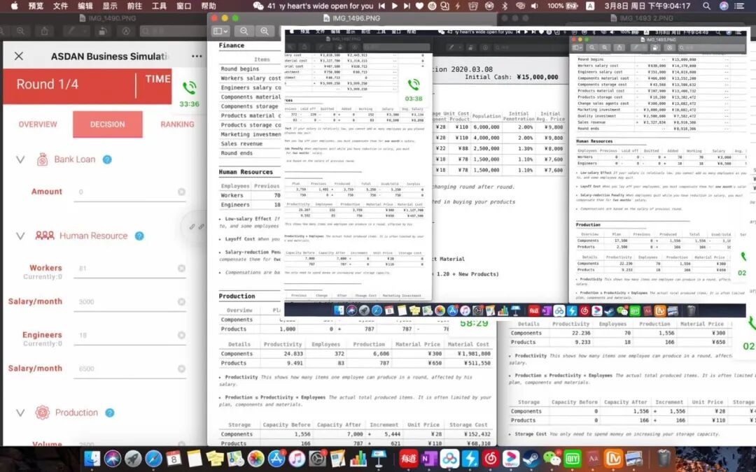The width and height of the screenshot is (756, 472).
Task: Skip to next track in menu bar
Action: pyautogui.click(x=407, y=6)
